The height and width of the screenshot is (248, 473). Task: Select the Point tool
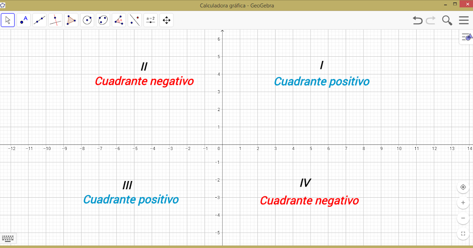[23, 20]
